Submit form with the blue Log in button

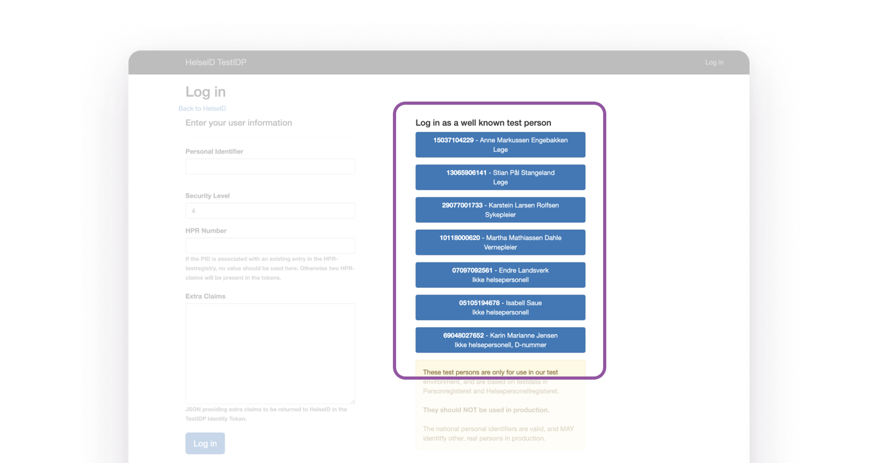[x=205, y=443]
